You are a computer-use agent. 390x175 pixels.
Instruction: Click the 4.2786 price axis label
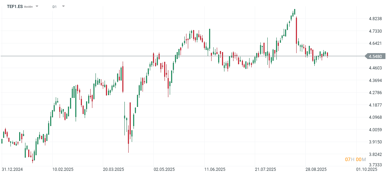tap(375, 93)
